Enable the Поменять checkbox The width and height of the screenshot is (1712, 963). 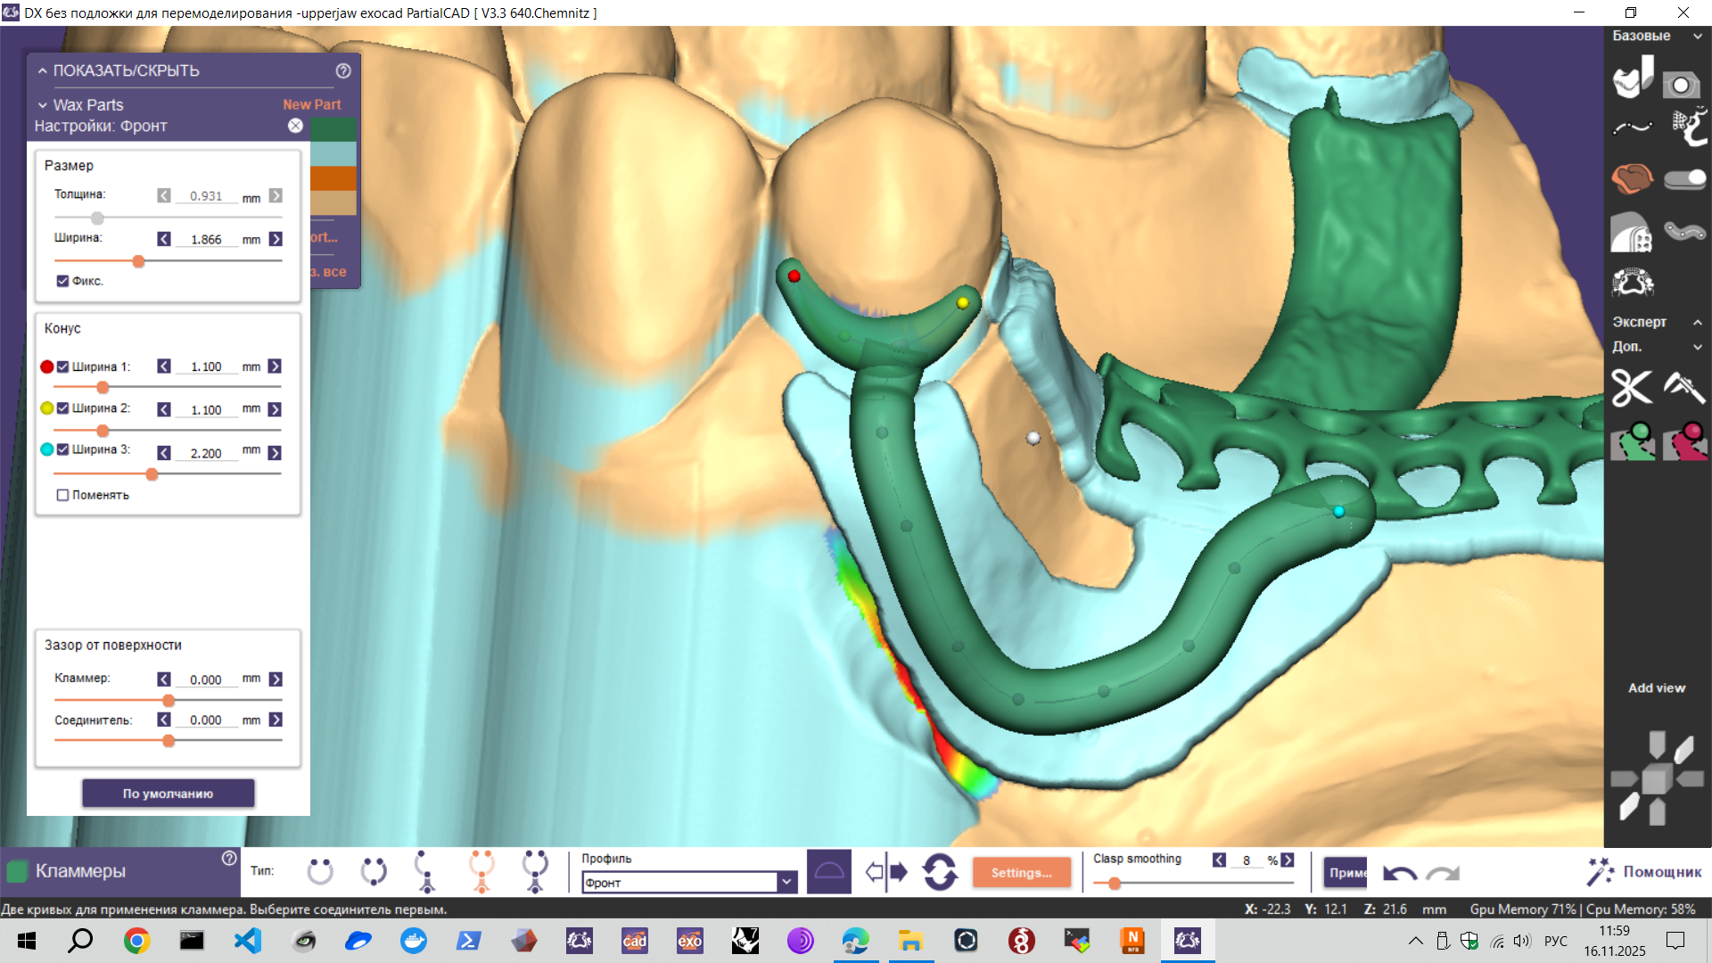click(62, 495)
